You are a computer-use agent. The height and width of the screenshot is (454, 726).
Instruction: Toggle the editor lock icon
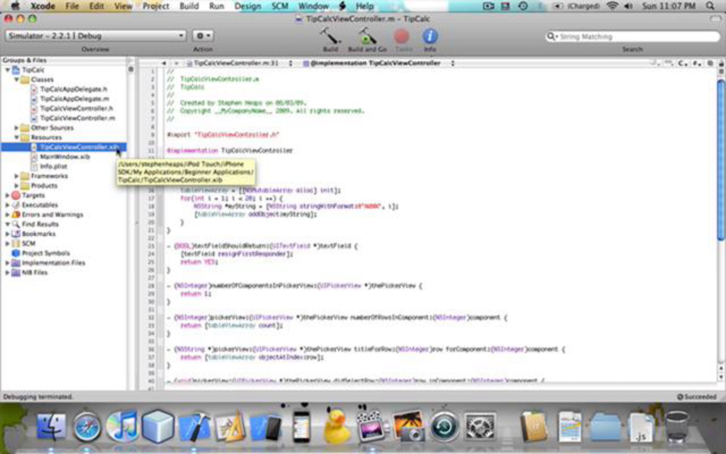[x=721, y=63]
